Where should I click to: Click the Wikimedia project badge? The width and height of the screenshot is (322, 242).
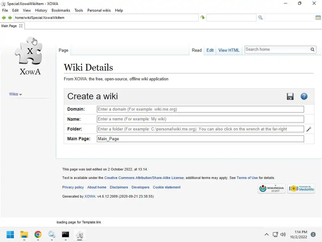[271, 188]
